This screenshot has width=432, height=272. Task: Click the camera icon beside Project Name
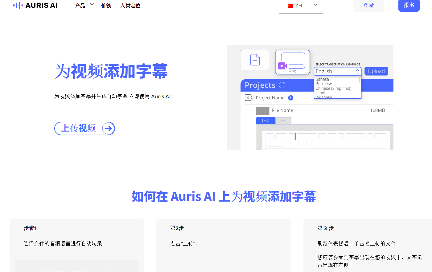pyautogui.click(x=249, y=98)
